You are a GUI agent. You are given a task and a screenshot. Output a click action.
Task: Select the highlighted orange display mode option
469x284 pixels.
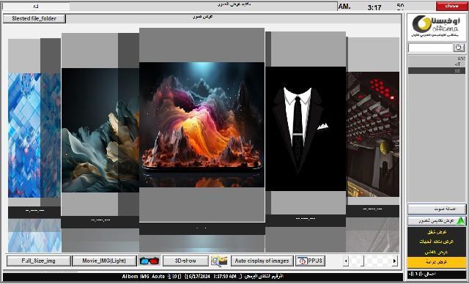point(437,262)
